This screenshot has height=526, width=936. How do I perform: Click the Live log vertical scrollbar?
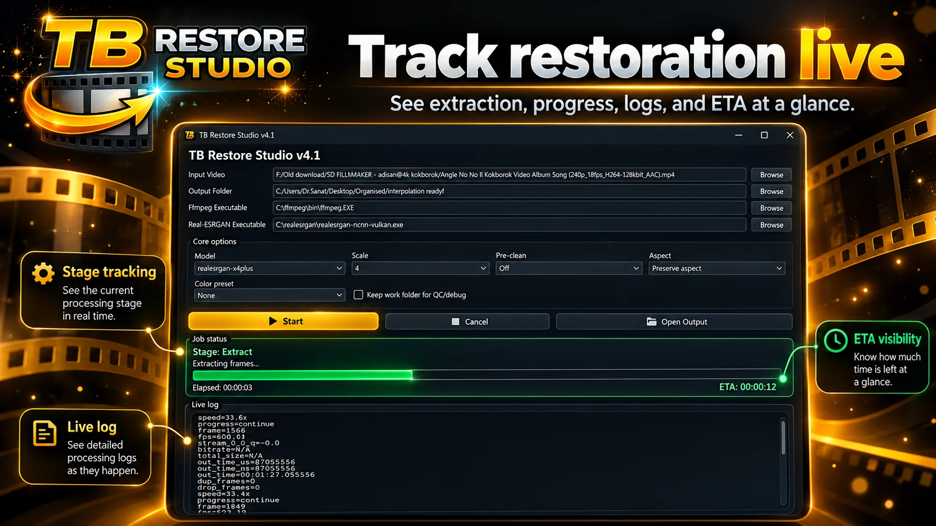783,438
